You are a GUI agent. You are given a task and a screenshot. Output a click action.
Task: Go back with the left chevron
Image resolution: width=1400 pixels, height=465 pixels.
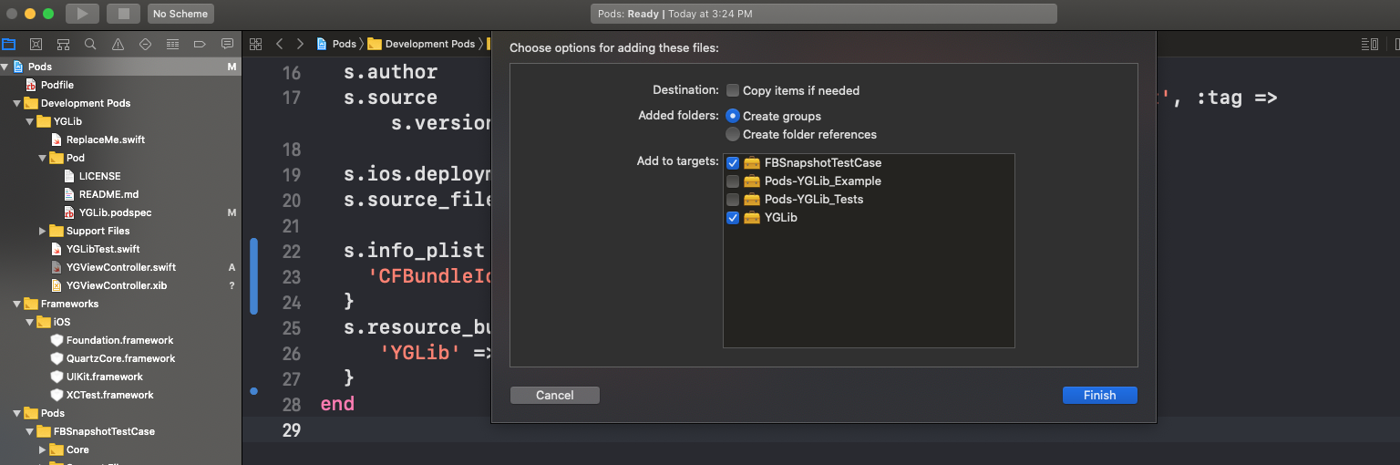coord(279,44)
